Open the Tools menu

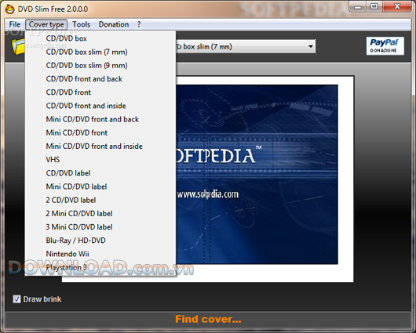81,24
